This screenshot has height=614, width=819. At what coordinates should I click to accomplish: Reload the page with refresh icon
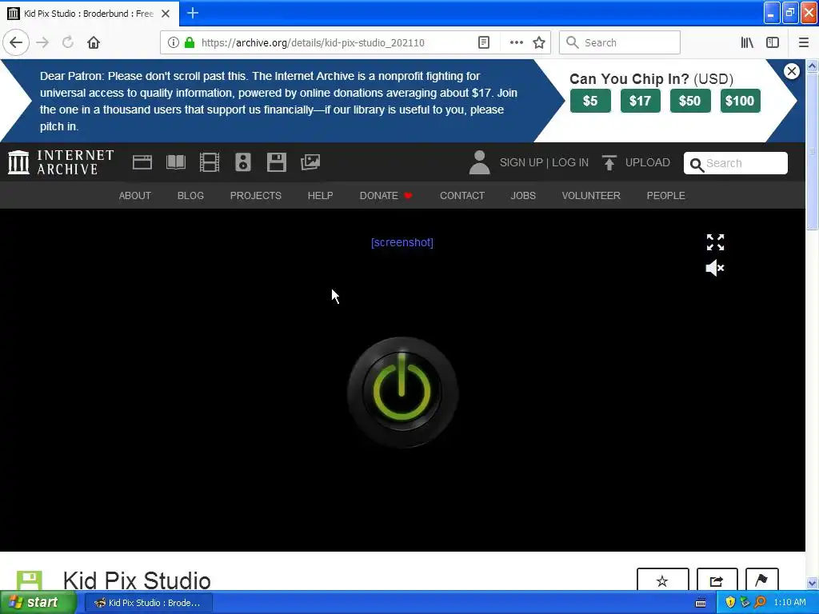[68, 42]
